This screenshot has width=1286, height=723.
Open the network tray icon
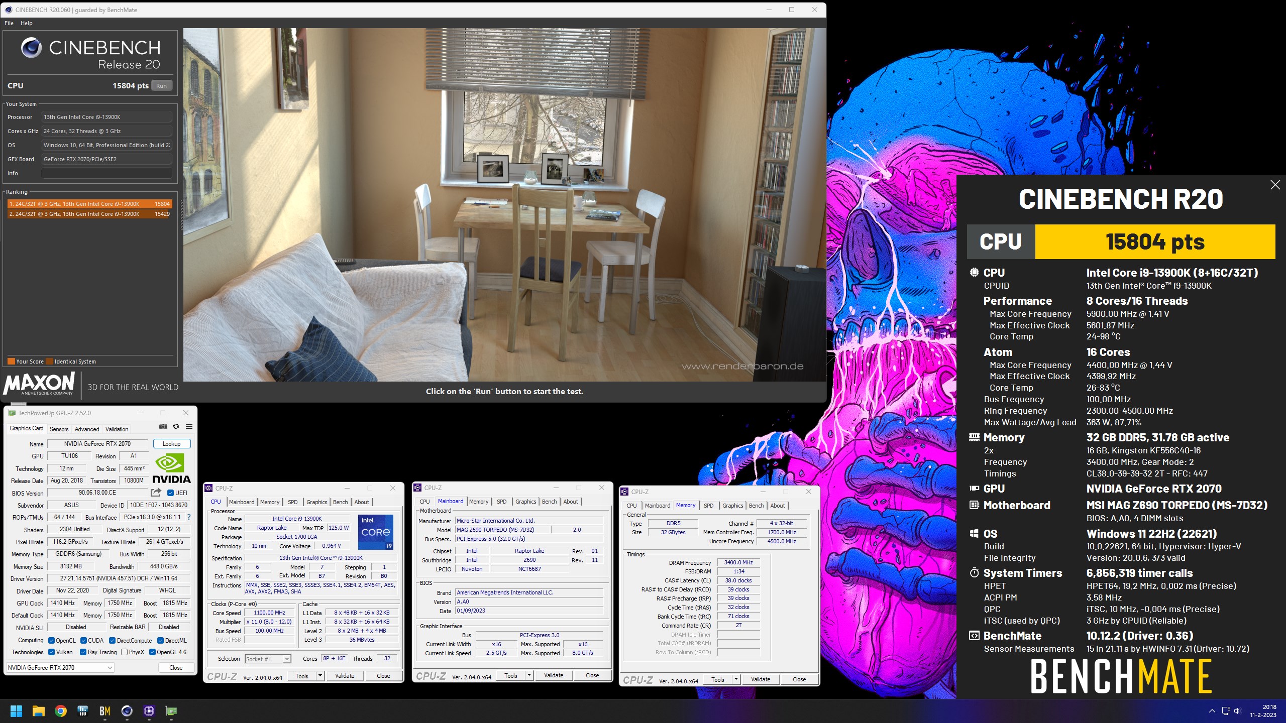1226,711
